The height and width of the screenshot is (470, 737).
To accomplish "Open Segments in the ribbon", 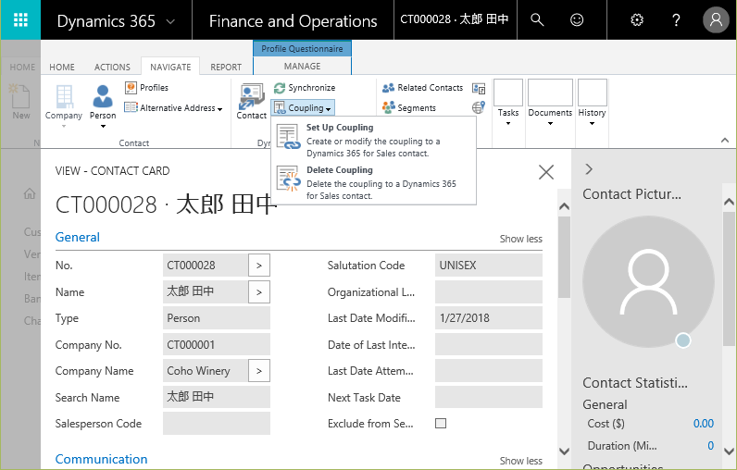I will tap(409, 107).
